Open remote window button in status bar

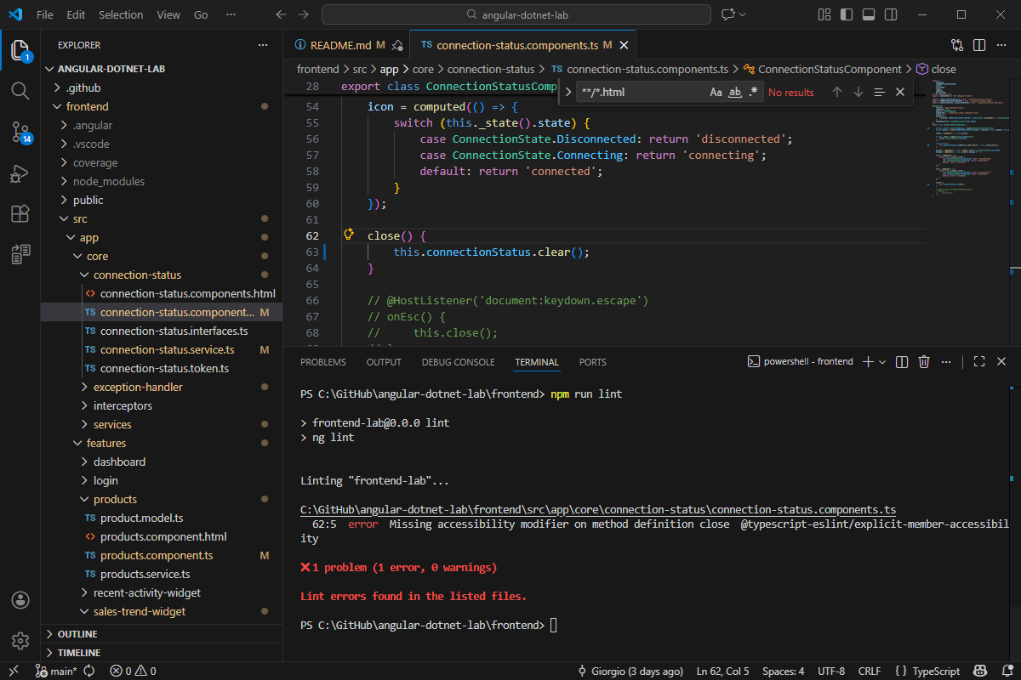click(x=14, y=671)
